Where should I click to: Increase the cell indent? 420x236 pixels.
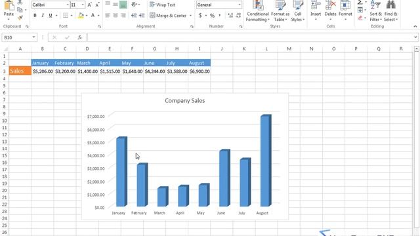pyautogui.click(x=142, y=16)
